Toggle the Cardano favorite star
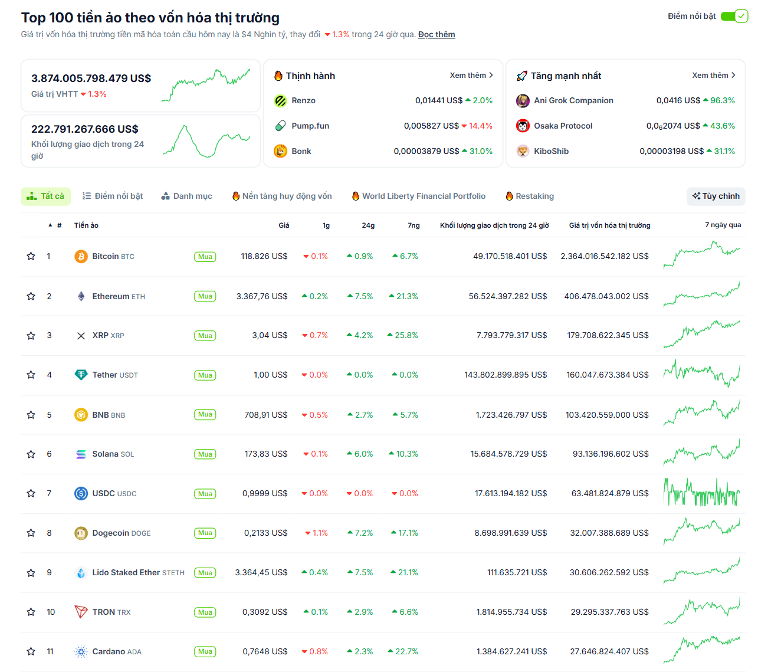The width and height of the screenshot is (758, 672). click(31, 651)
